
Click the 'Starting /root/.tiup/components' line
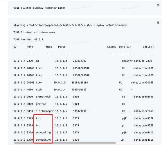pyautogui.click(x=70, y=25)
